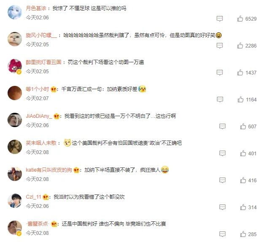Reply to 月色甚浓's comment
Screen dimensions: 264x242
(220, 19)
